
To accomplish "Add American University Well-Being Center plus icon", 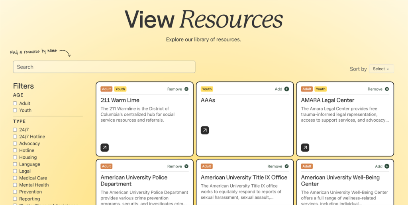I will [x=386, y=166].
